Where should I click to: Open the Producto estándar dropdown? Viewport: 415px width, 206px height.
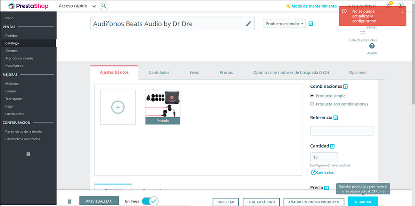coord(284,24)
